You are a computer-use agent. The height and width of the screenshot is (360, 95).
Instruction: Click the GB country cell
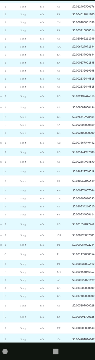tap(59, 143)
